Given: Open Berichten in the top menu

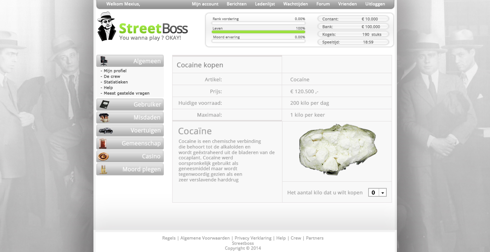Looking at the screenshot, I should (x=237, y=4).
